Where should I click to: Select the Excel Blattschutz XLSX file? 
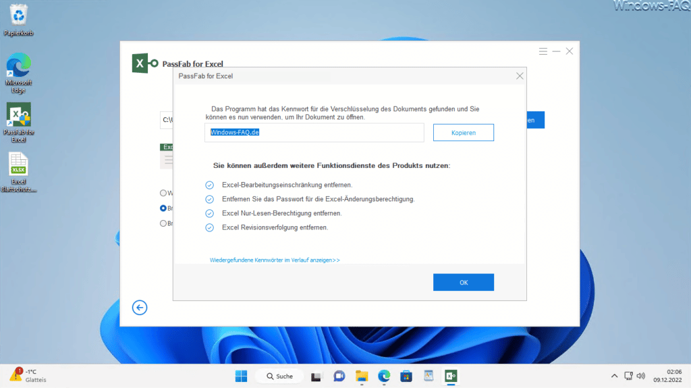18,172
